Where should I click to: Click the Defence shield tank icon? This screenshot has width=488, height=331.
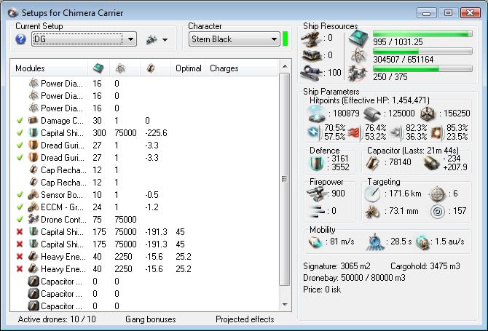tap(317, 163)
